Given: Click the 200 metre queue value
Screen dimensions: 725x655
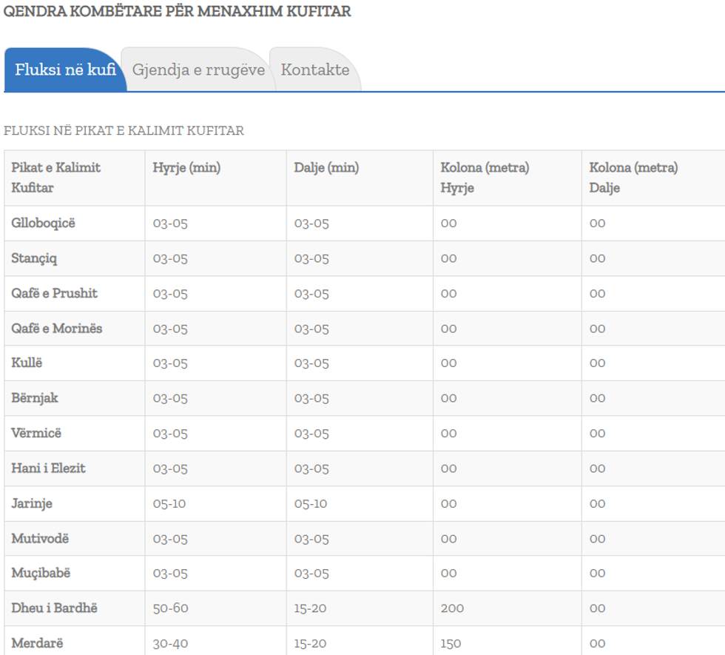Looking at the screenshot, I should [452, 608].
